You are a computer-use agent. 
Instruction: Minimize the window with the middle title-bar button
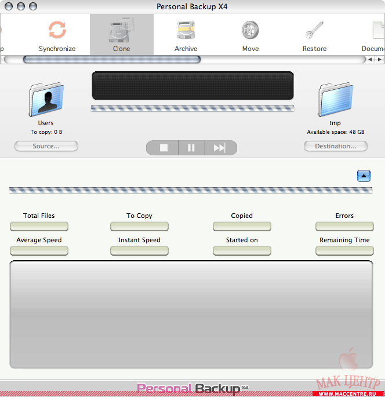point(21,6)
